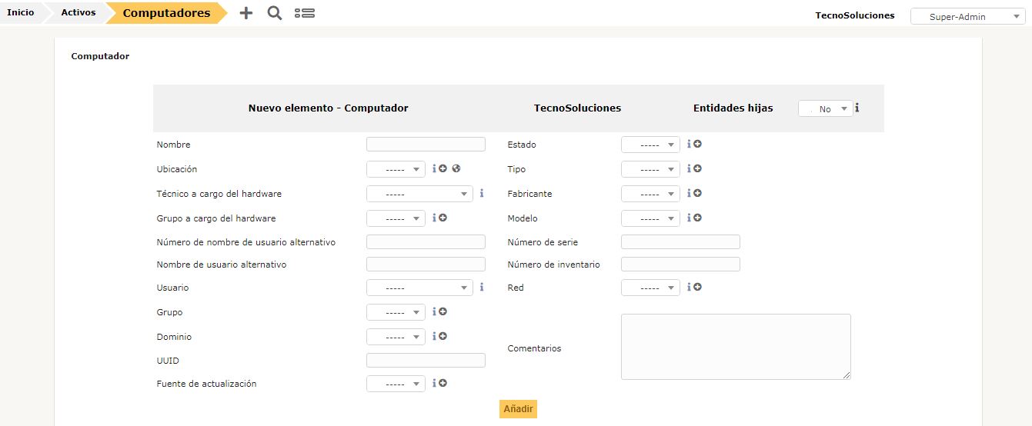Open search via magnifying glass icon

[274, 13]
